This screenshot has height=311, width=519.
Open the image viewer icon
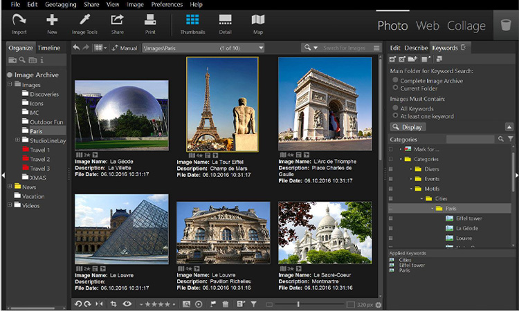click(x=186, y=304)
